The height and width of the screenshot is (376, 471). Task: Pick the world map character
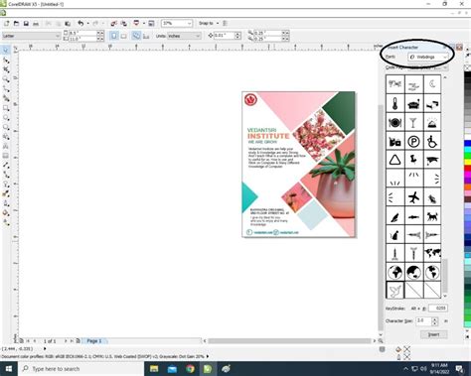click(432, 253)
